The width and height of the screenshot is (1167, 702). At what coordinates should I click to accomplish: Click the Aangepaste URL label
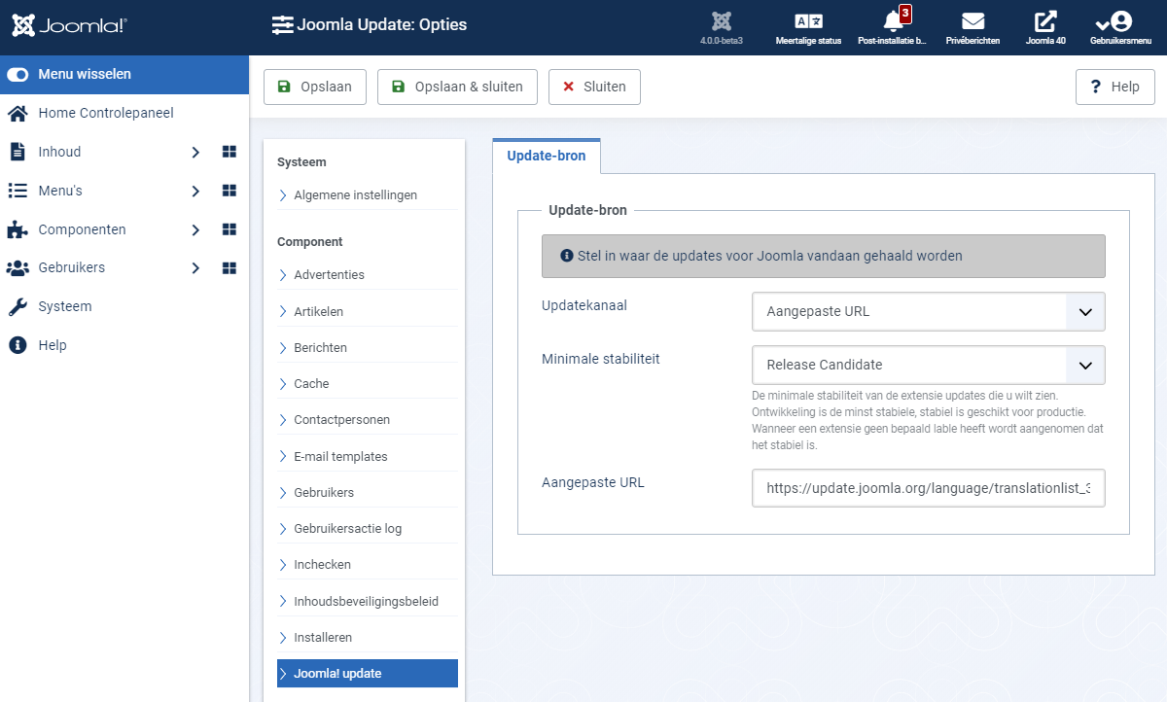click(x=593, y=482)
